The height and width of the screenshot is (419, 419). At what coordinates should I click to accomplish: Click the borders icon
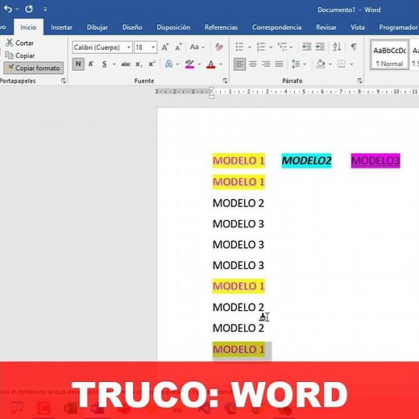click(x=342, y=64)
